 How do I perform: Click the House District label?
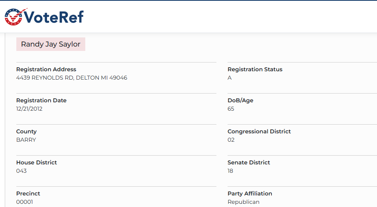37,162
